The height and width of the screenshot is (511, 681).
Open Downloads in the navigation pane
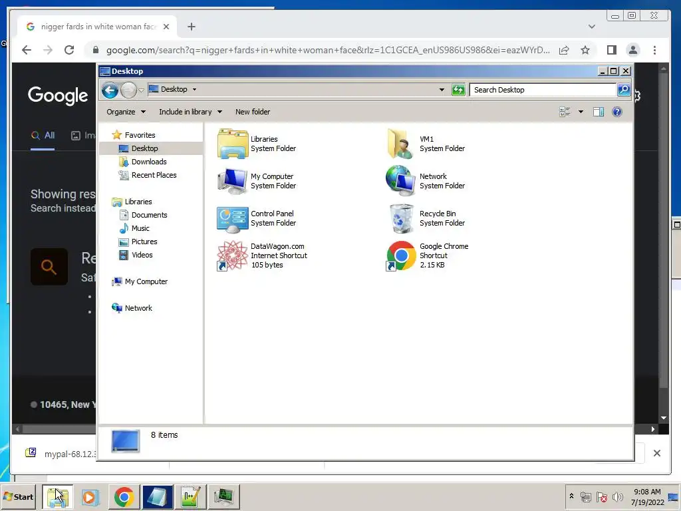point(148,162)
